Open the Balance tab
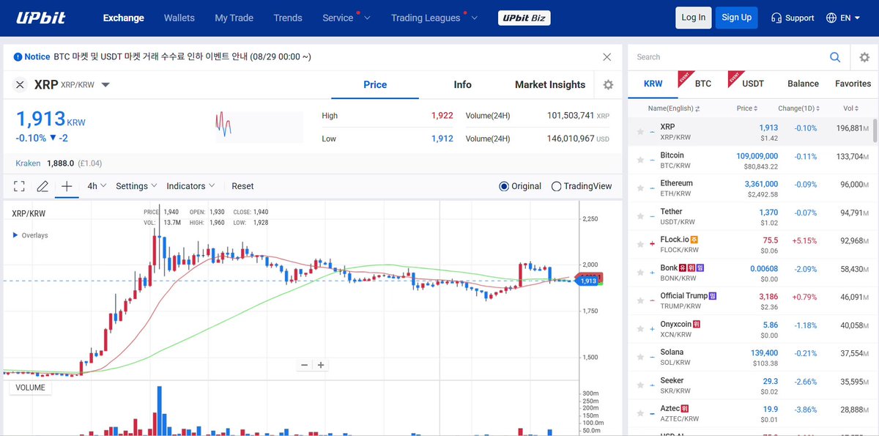This screenshot has width=879, height=436. 803,84
